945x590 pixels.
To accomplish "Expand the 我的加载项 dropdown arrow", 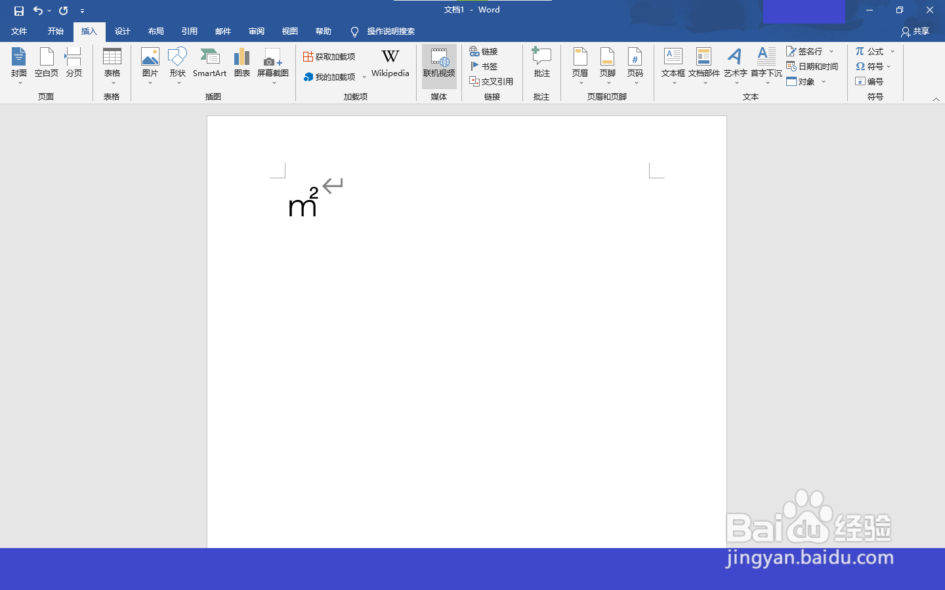I will pyautogui.click(x=364, y=77).
